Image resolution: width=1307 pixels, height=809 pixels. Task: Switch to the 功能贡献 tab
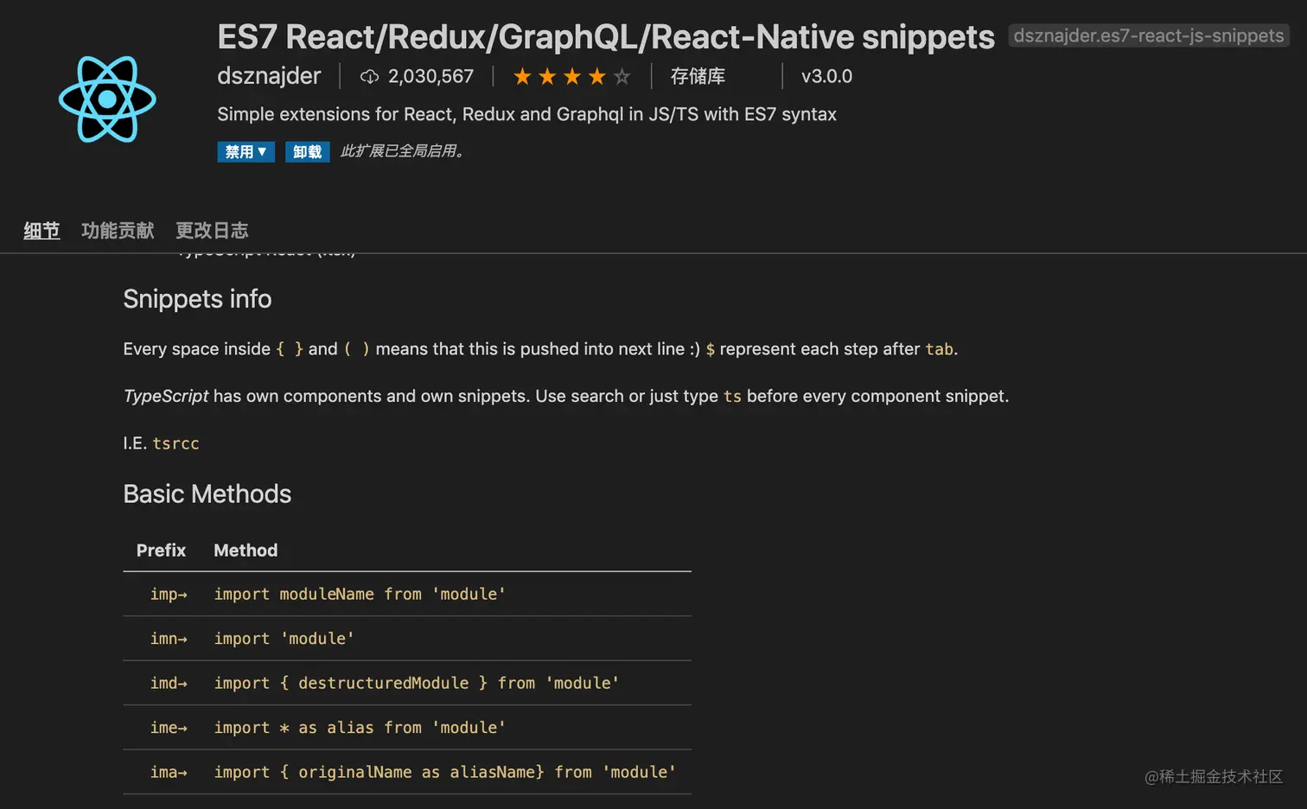tap(118, 231)
